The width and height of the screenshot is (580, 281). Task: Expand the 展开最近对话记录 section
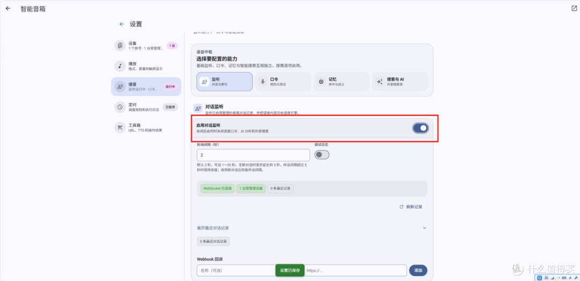click(312, 228)
